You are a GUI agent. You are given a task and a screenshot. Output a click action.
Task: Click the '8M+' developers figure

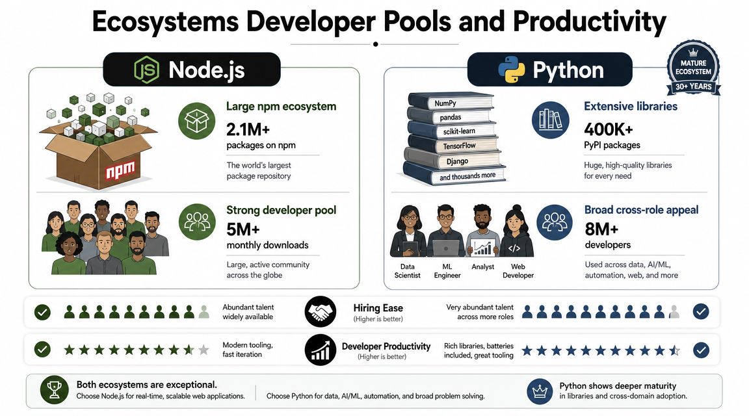coord(601,229)
